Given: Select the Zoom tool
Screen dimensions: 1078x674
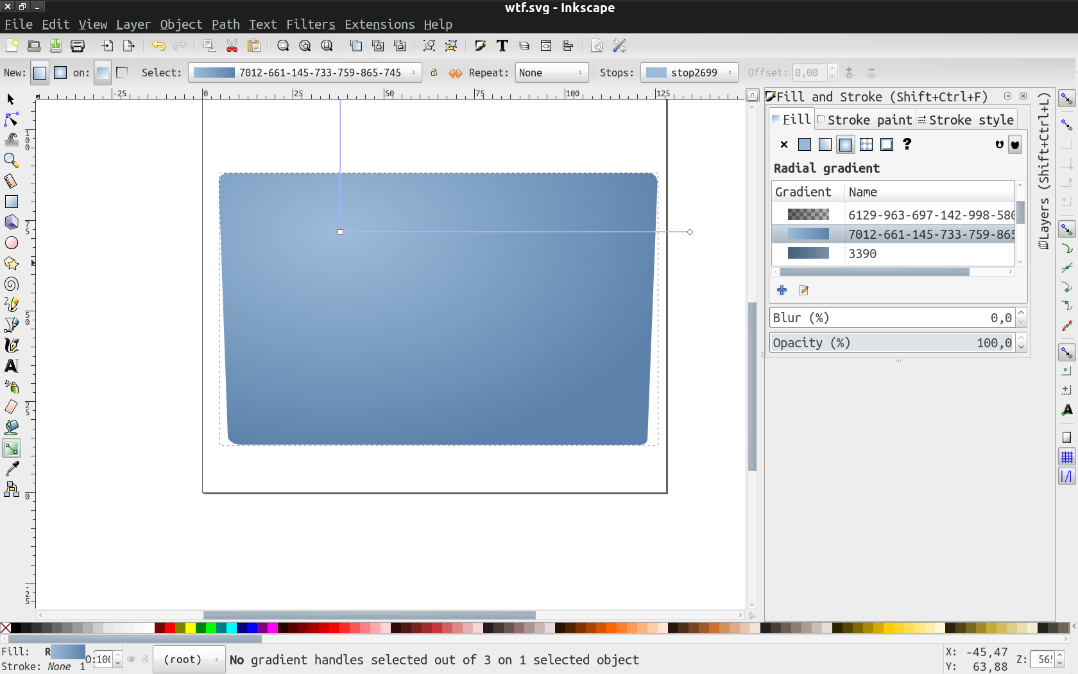Looking at the screenshot, I should coord(11,161).
